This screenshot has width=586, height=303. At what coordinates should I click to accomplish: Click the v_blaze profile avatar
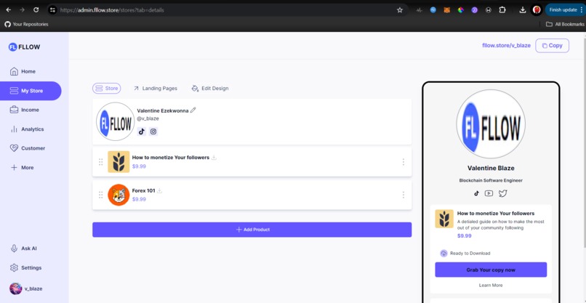(x=15, y=288)
